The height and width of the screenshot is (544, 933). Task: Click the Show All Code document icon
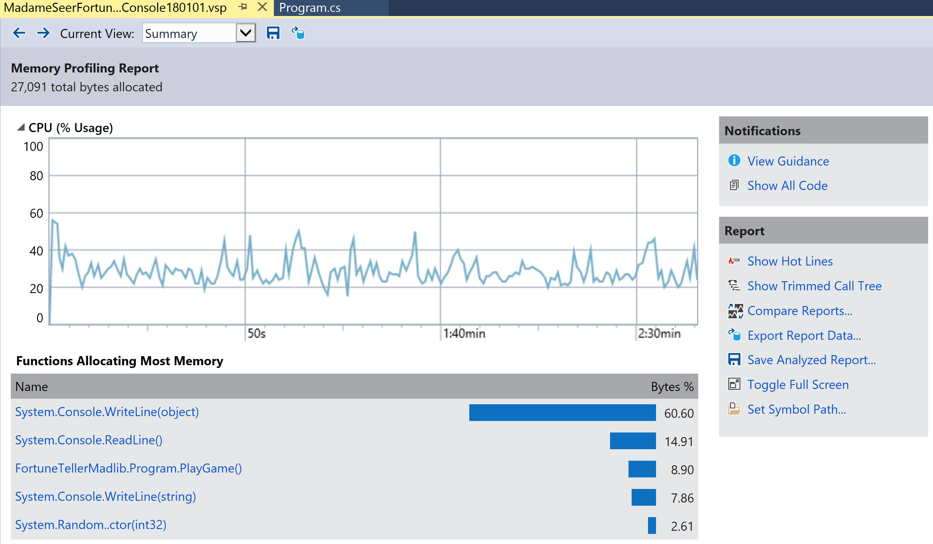pos(734,185)
